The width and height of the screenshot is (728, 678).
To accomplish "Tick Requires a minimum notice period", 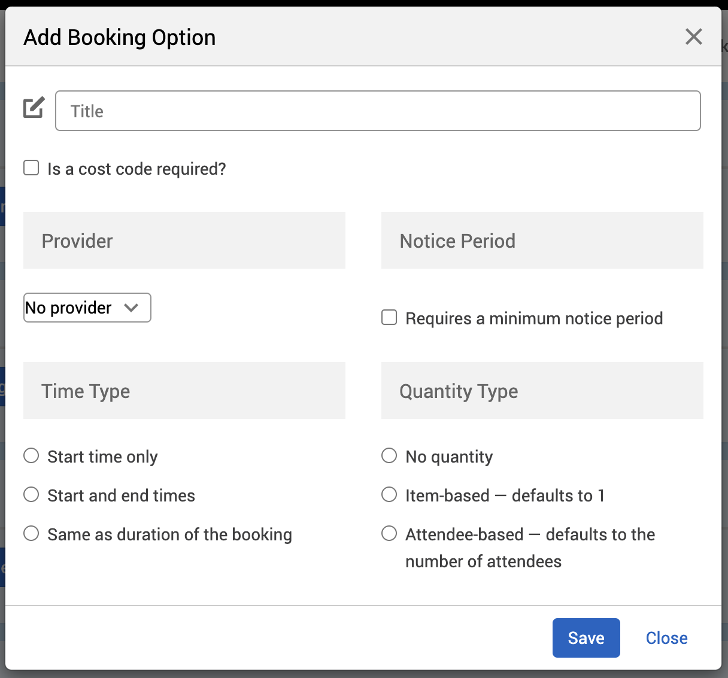I will point(389,317).
